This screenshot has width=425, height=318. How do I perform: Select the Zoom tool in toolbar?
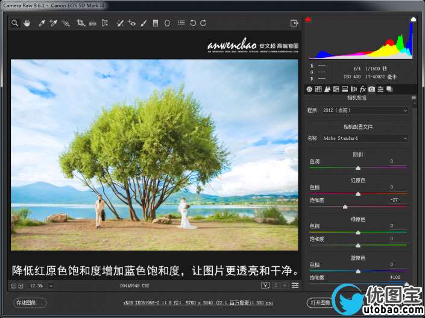click(14, 23)
